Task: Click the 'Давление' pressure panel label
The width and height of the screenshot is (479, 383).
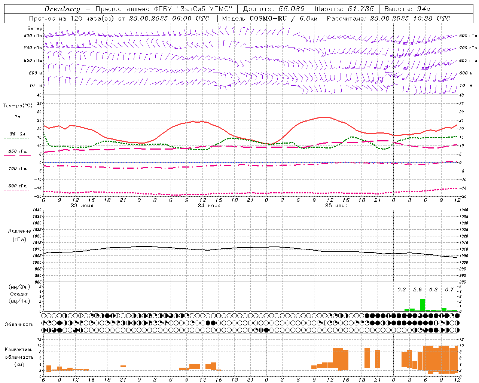Action: coord(19,231)
